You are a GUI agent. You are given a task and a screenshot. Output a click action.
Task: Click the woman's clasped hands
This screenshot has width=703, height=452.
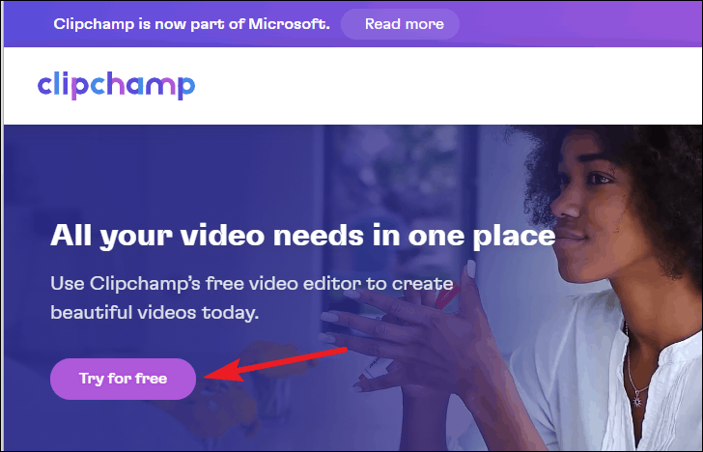pyautogui.click(x=412, y=332)
